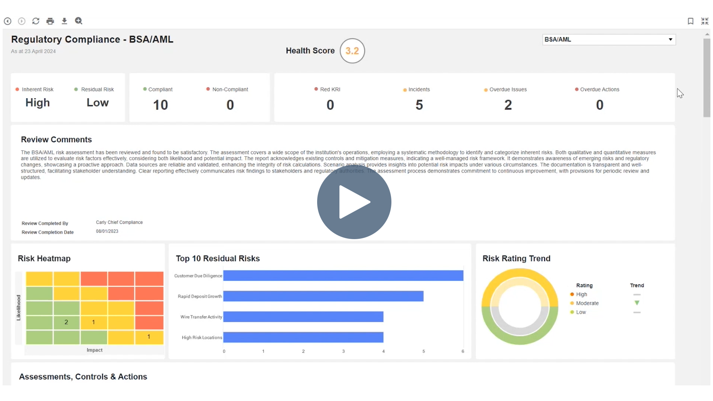The height and width of the screenshot is (401, 713).
Task: Click the Overdue Issues count of 2
Action: 507,104
